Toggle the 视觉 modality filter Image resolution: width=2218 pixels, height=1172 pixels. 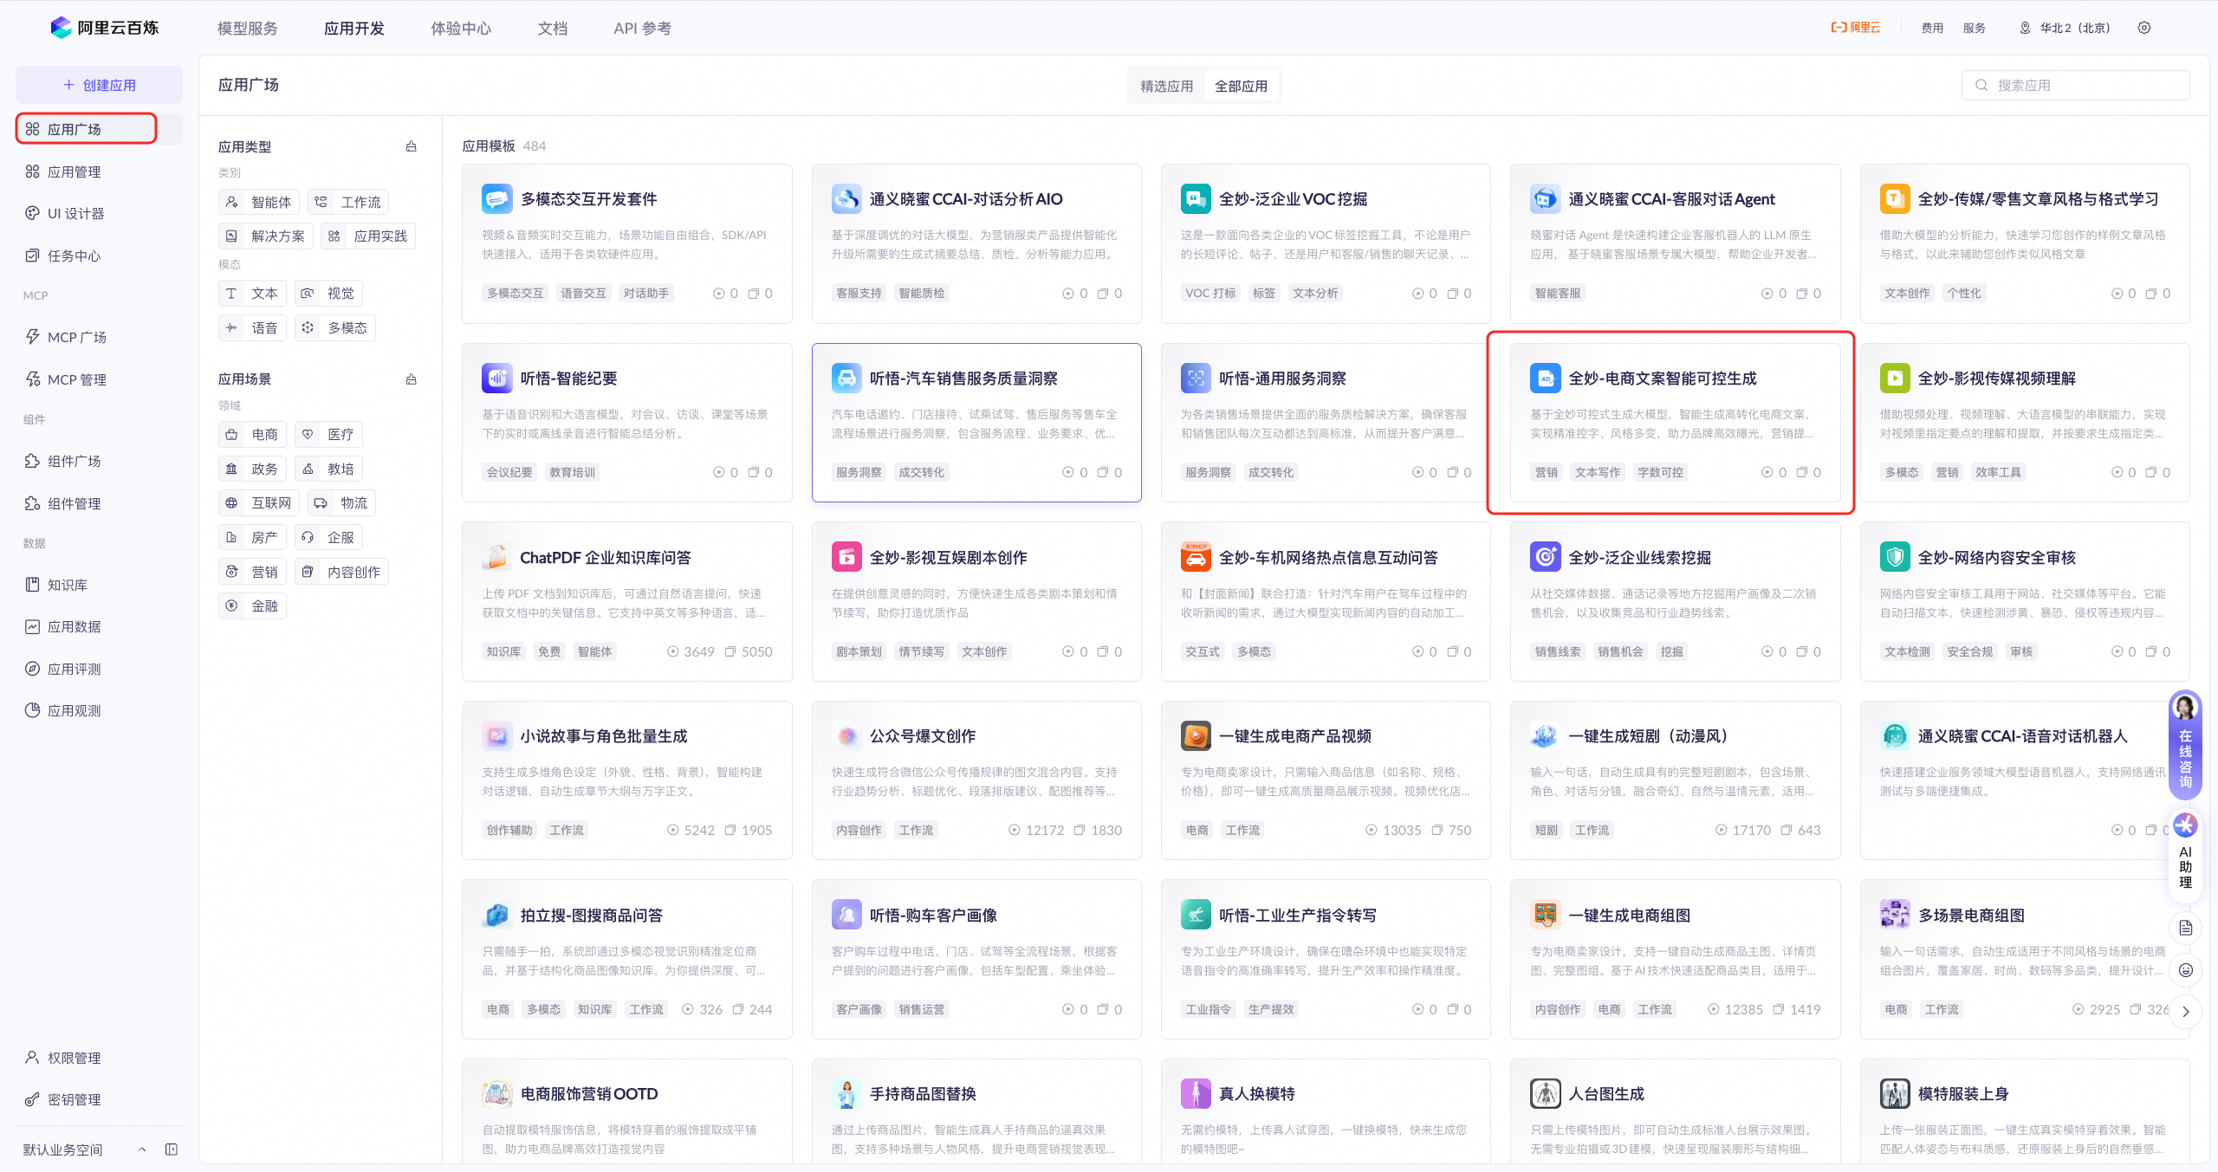(x=328, y=293)
